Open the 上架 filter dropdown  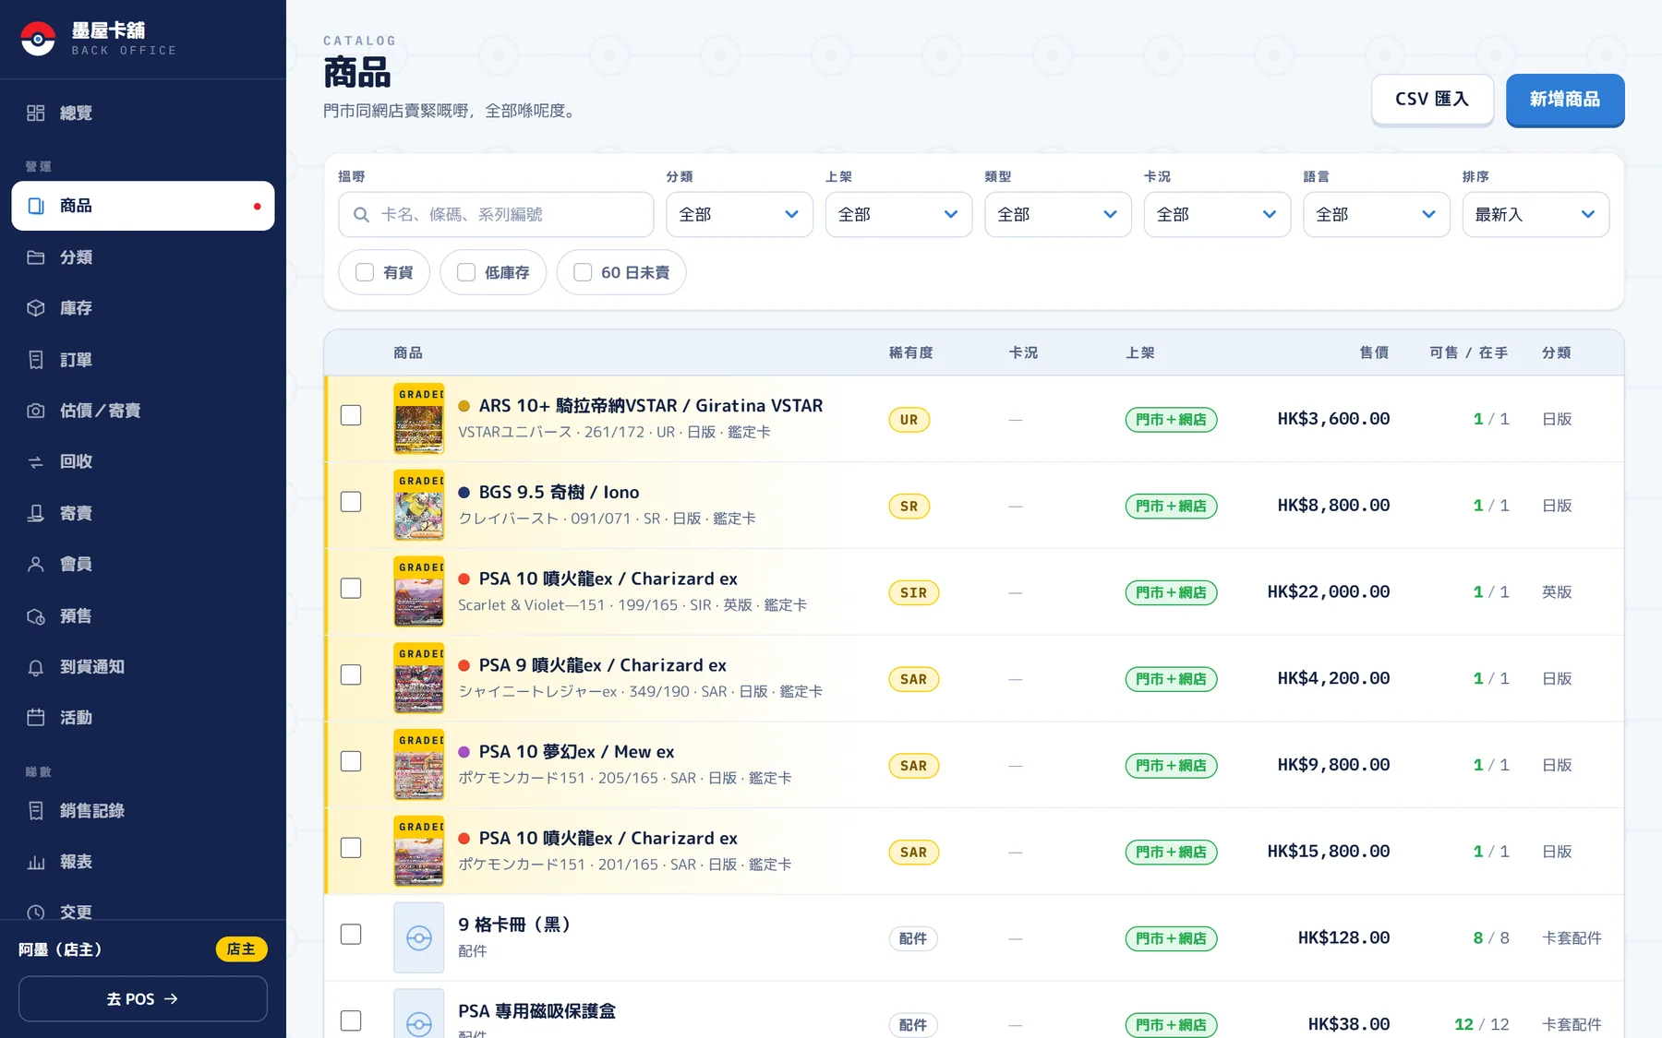(898, 214)
